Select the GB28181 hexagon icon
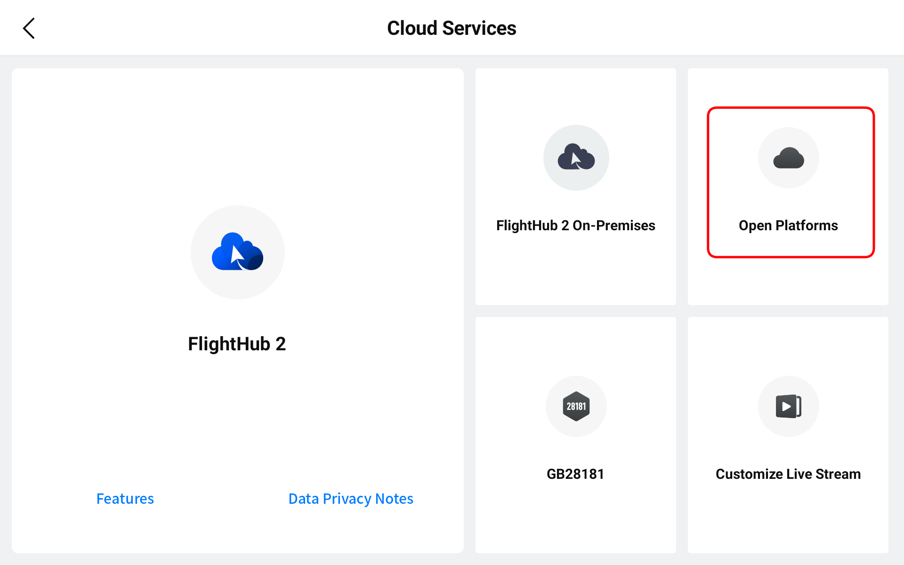The image size is (904, 565). 576,406
